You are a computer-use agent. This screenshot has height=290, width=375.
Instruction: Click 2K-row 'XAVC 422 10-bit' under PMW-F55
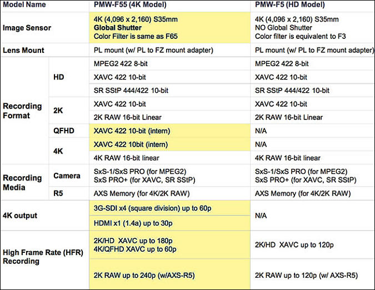(x=119, y=104)
